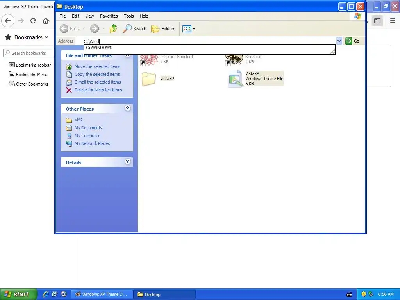Open the browser hamburger menu

(x=392, y=21)
